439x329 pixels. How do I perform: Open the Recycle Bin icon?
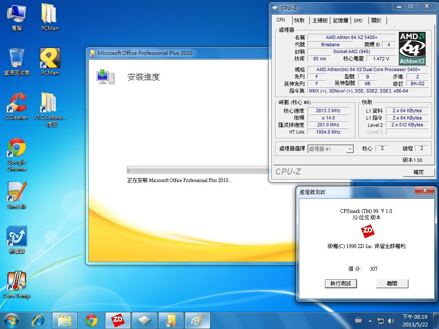point(16,59)
